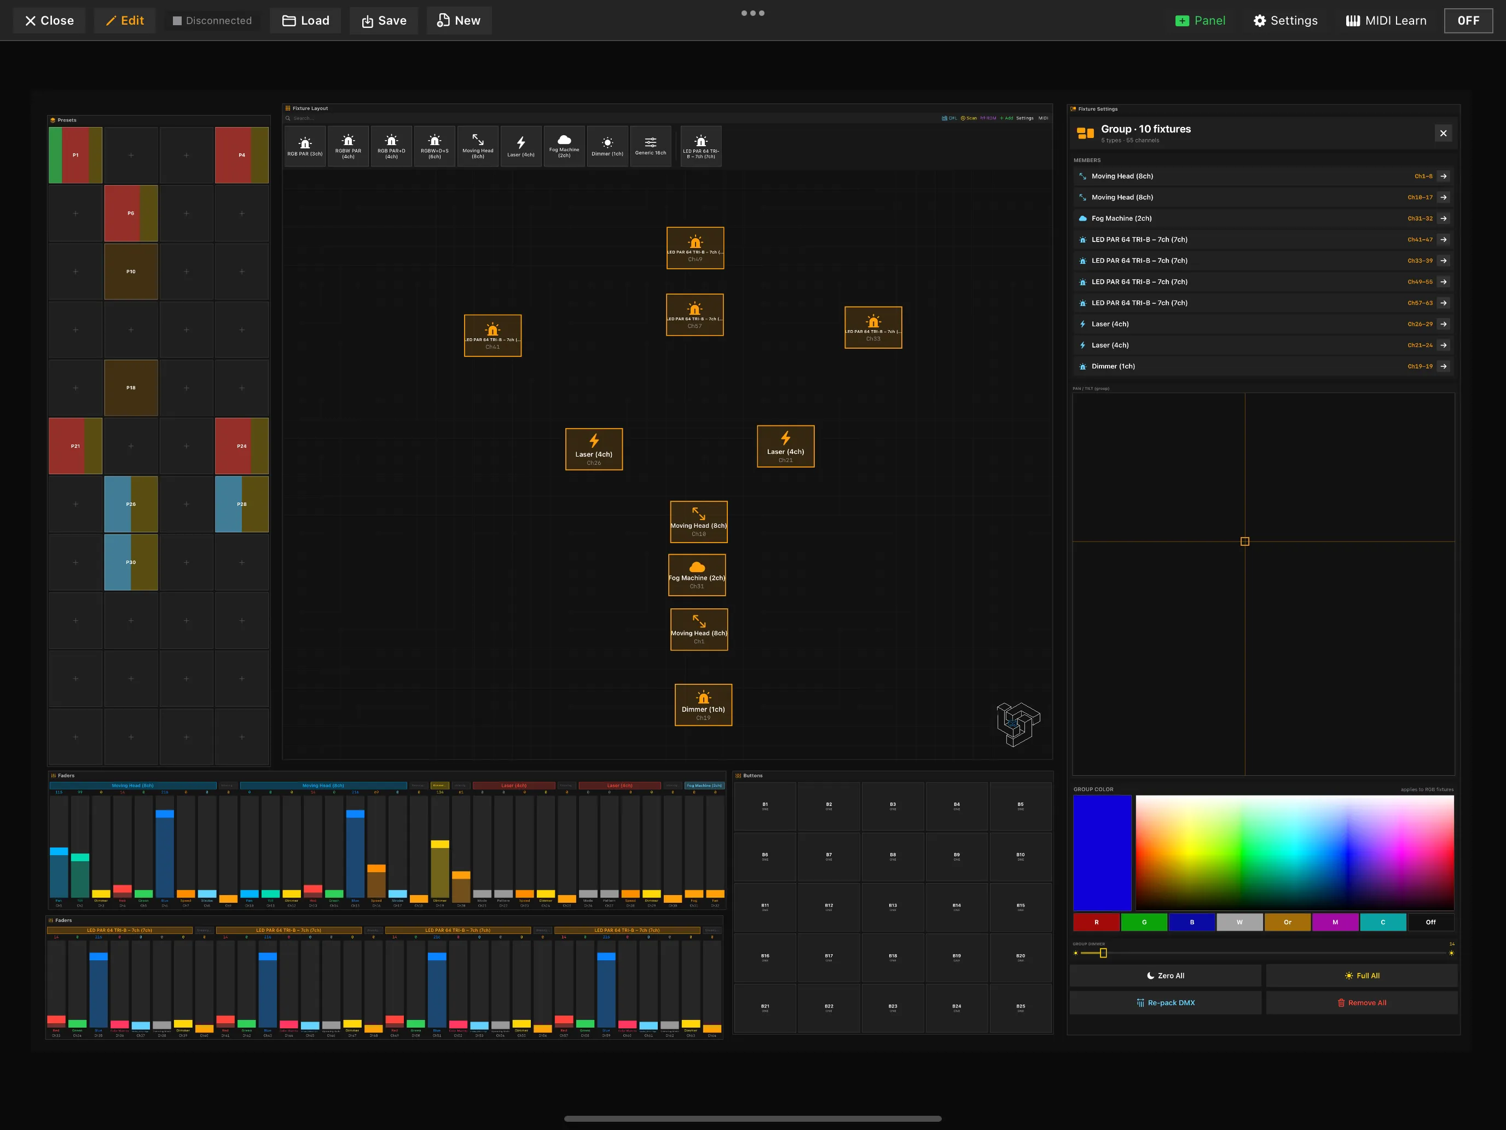Open Fog Machine (2ch) member row arrow
Image resolution: width=1506 pixels, height=1130 pixels.
click(x=1444, y=218)
